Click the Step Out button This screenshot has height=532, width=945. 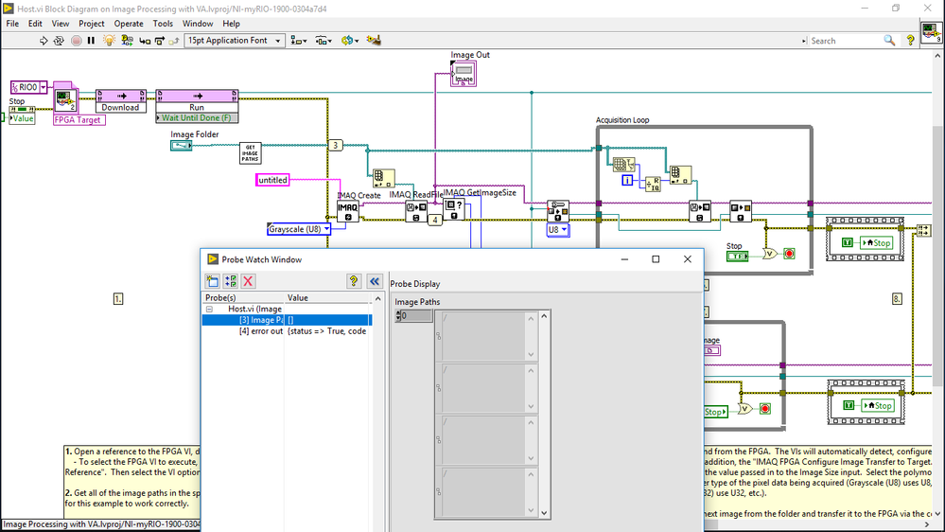click(x=173, y=41)
